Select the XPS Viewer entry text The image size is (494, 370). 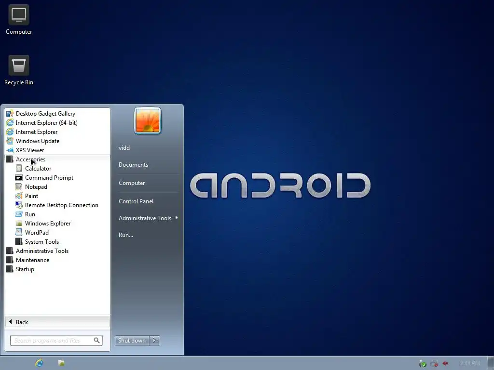30,150
